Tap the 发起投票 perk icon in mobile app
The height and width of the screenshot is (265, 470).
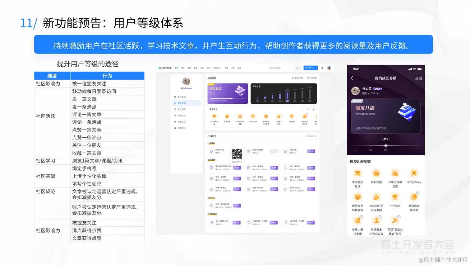(376, 173)
